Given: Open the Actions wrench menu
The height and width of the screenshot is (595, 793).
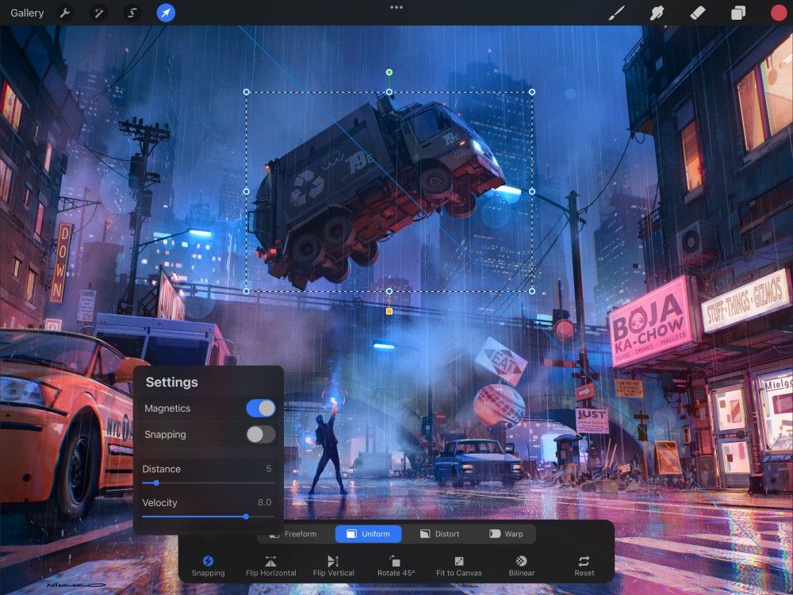Looking at the screenshot, I should click(x=66, y=13).
